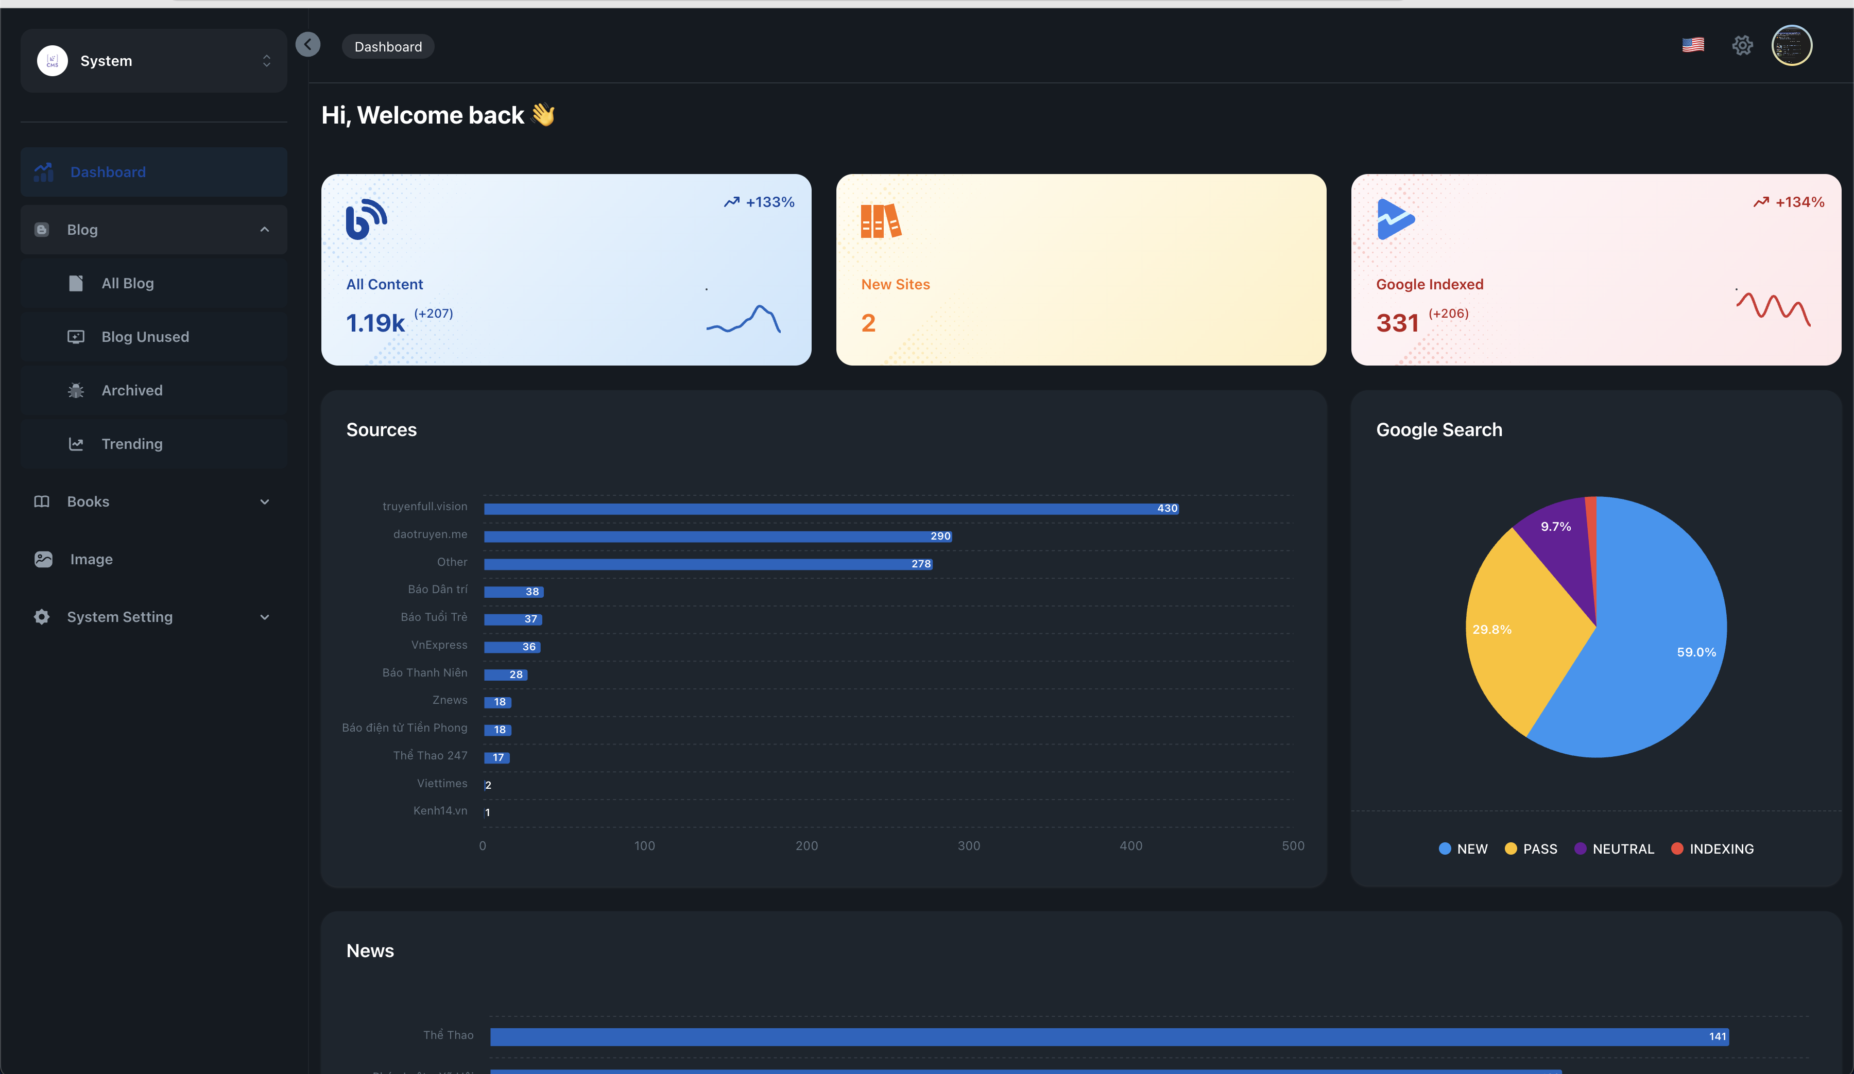Select the Archived icon

pos(77,390)
